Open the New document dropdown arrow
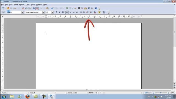This screenshot has height=99, width=176. [x=5, y=8]
